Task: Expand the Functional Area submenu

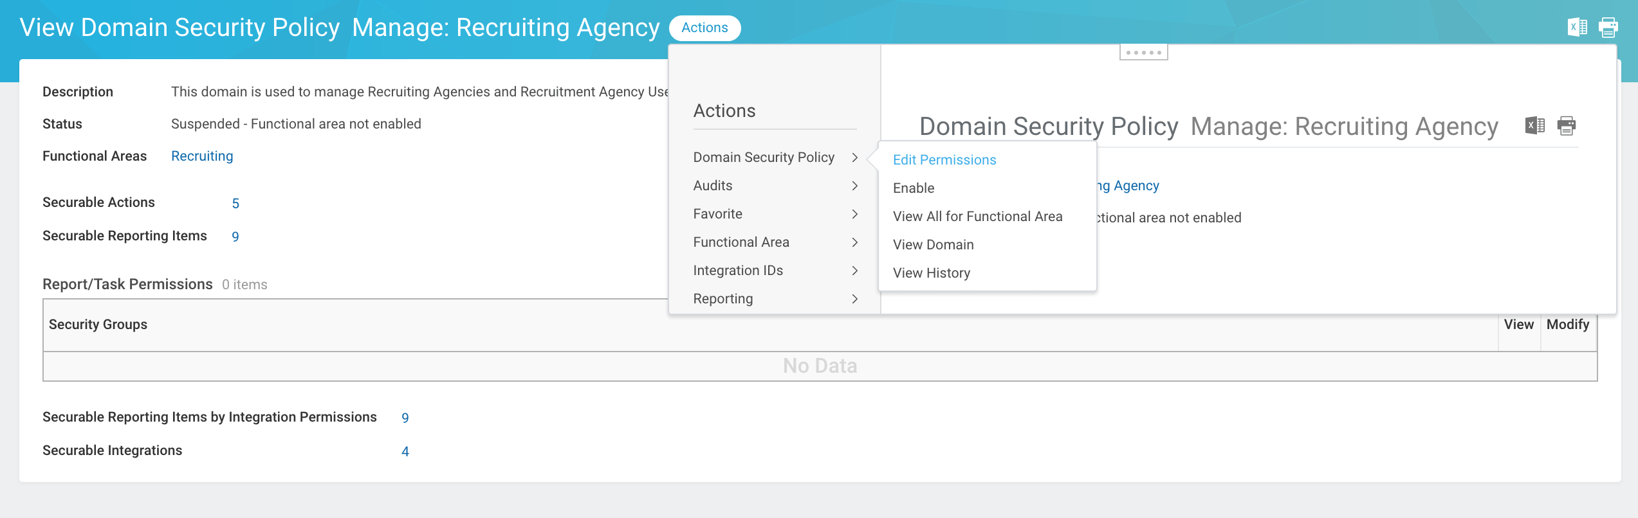Action: 741,242
